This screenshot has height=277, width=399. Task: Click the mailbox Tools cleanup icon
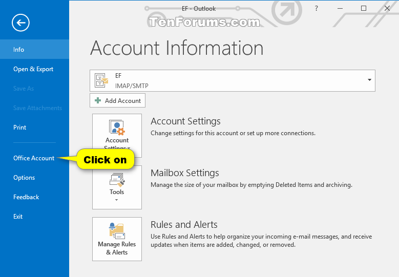pyautogui.click(x=117, y=180)
